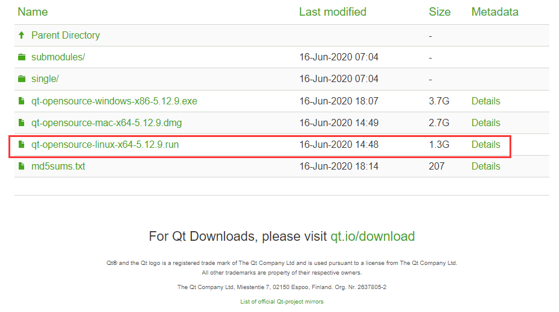Open the single/ directory
This screenshot has width=559, height=312.
(x=45, y=79)
